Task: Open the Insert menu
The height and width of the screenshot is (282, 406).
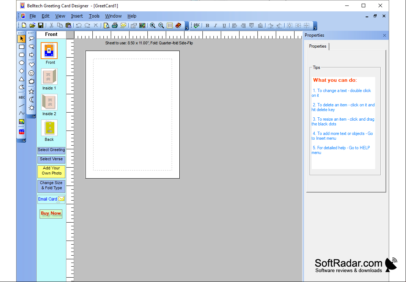Action: click(x=77, y=16)
